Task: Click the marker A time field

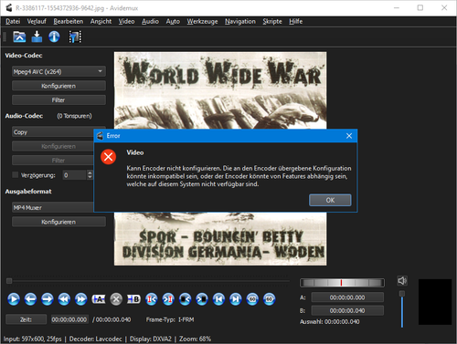Action: [347, 297]
